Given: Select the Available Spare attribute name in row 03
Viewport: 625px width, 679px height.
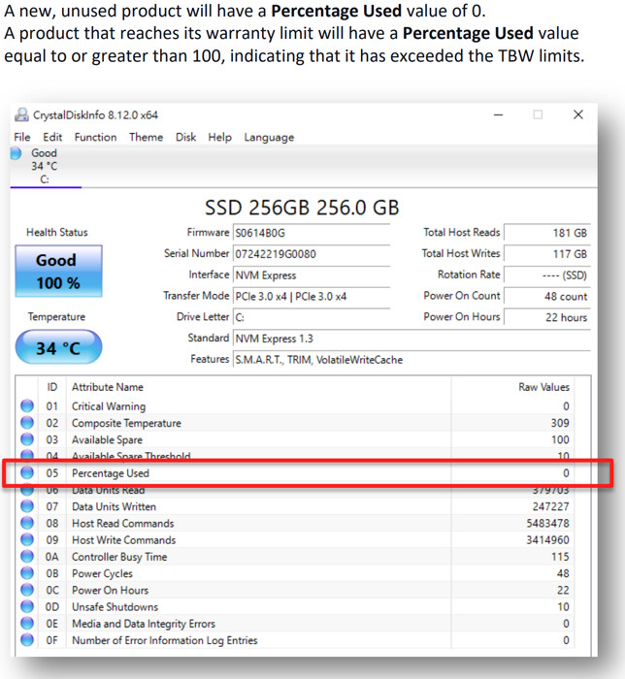Looking at the screenshot, I should [x=107, y=440].
